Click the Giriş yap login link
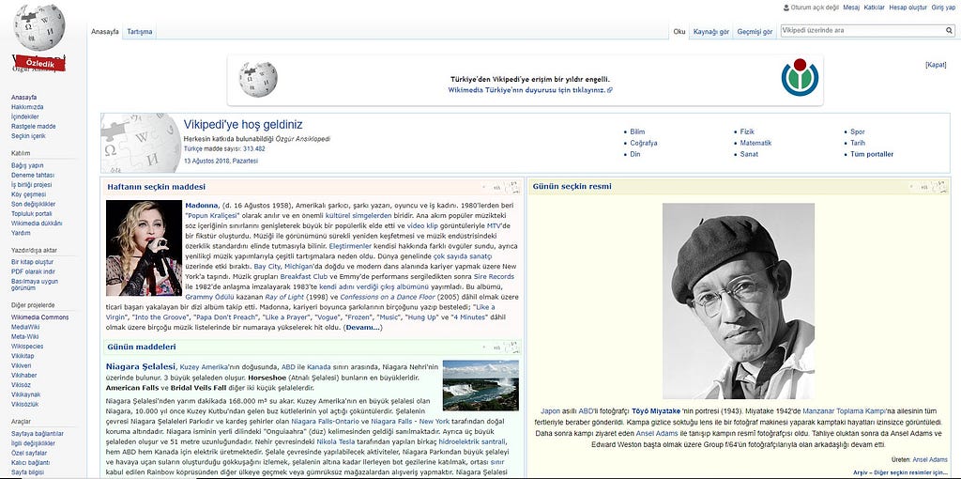The image size is (961, 479). (944, 8)
